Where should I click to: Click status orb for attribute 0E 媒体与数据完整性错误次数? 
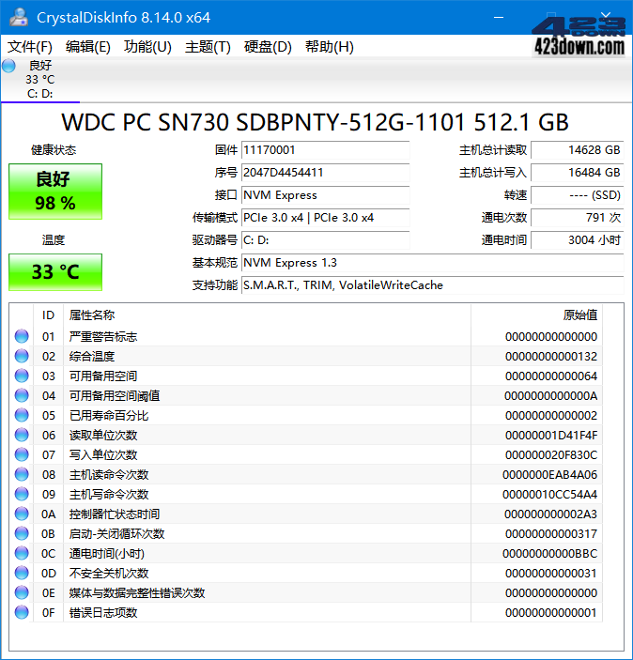(22, 592)
